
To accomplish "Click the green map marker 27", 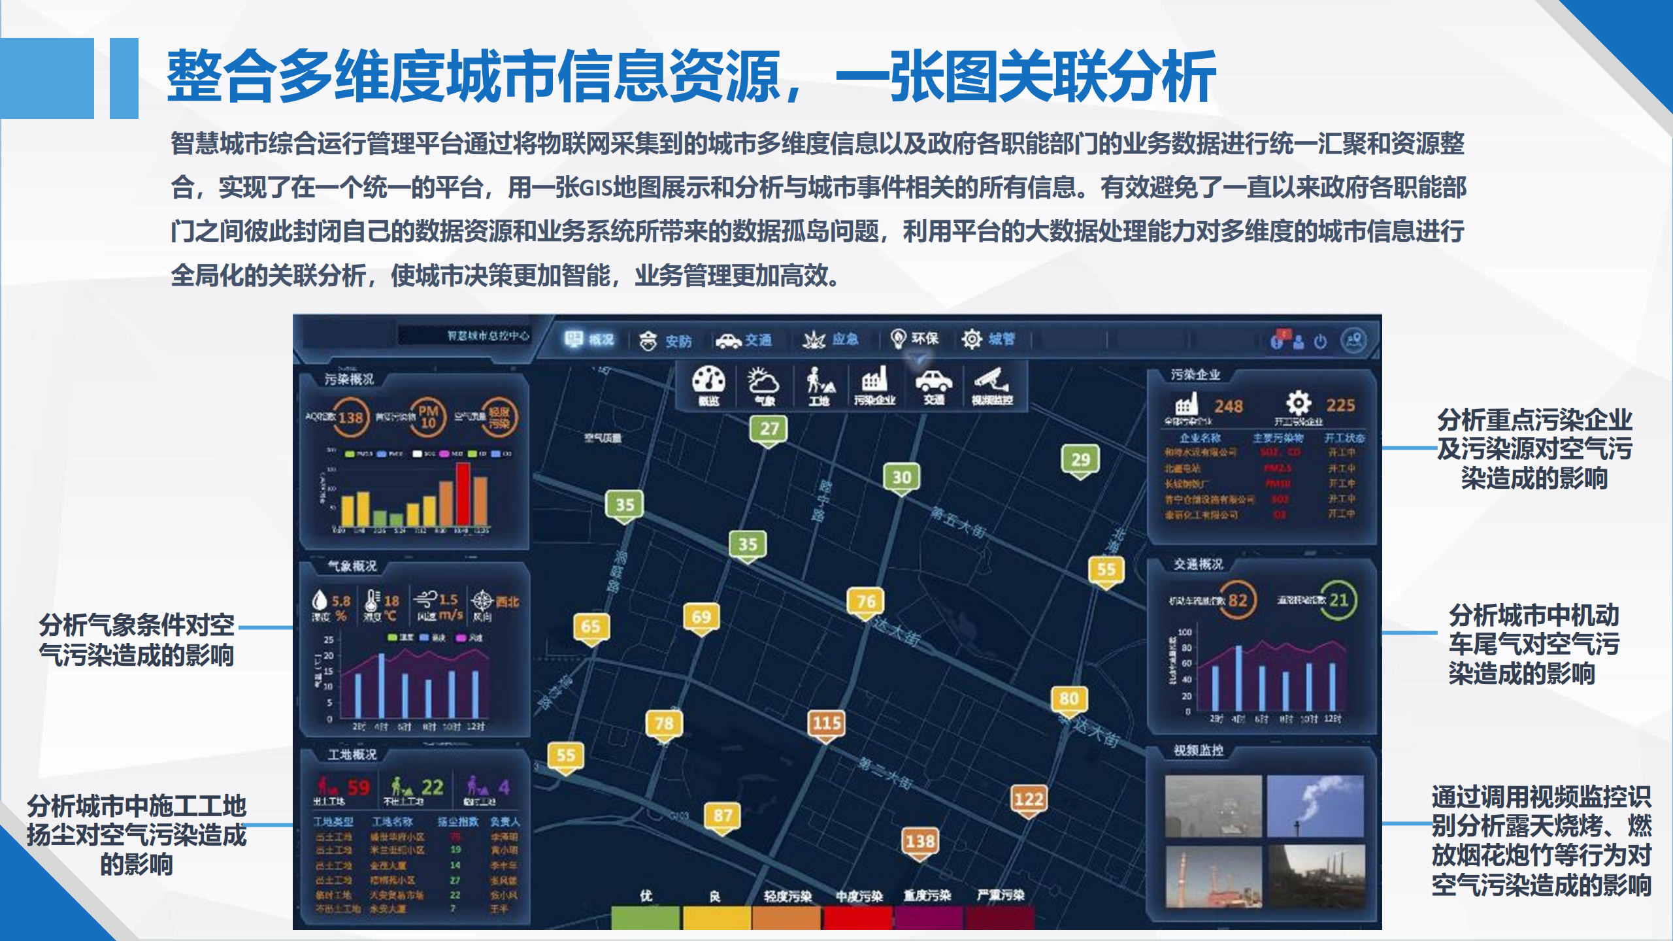I will [x=769, y=430].
